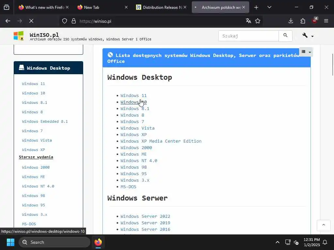Click the WinISO.pl Windows logo

tap(19, 36)
